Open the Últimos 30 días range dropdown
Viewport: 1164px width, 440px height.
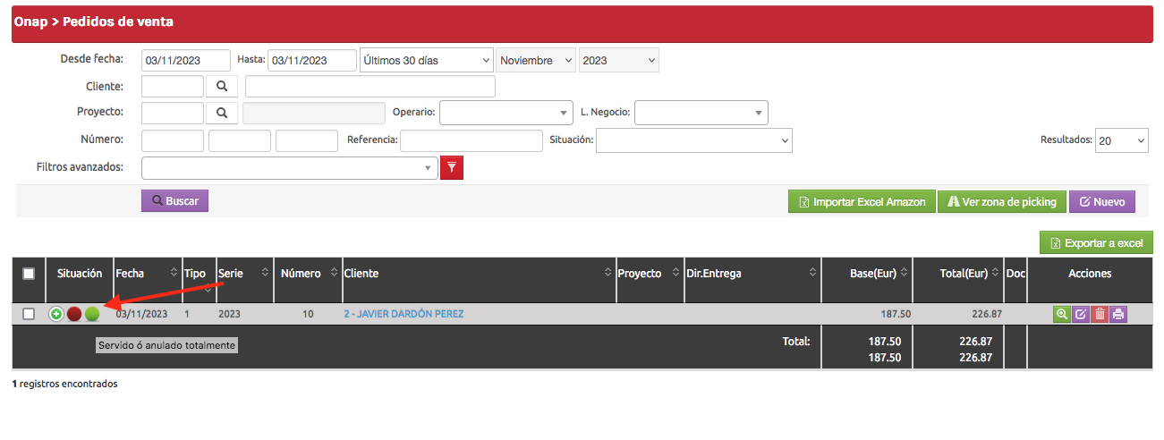[426, 61]
